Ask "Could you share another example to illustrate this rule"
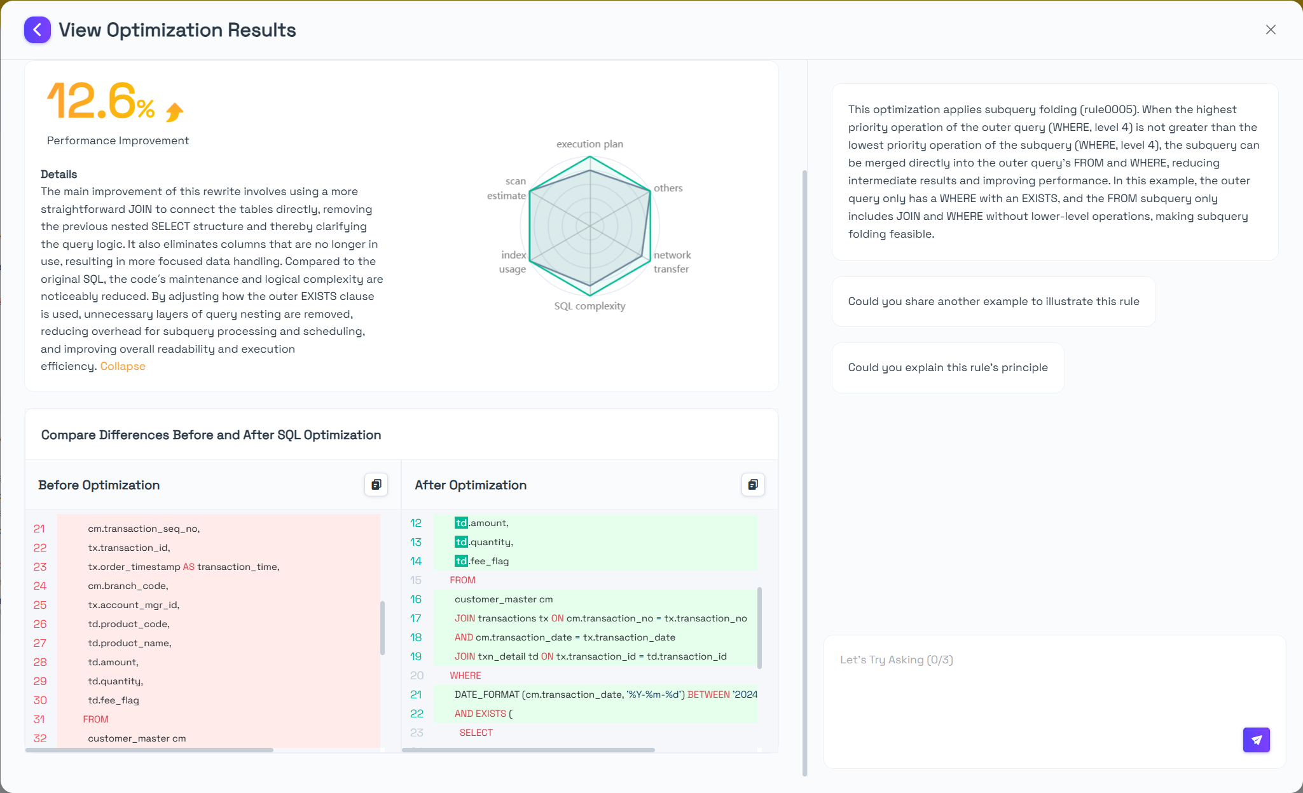 coord(993,301)
